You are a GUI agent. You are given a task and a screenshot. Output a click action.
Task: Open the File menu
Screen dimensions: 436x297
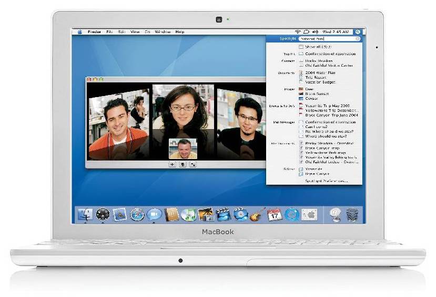pyautogui.click(x=109, y=32)
